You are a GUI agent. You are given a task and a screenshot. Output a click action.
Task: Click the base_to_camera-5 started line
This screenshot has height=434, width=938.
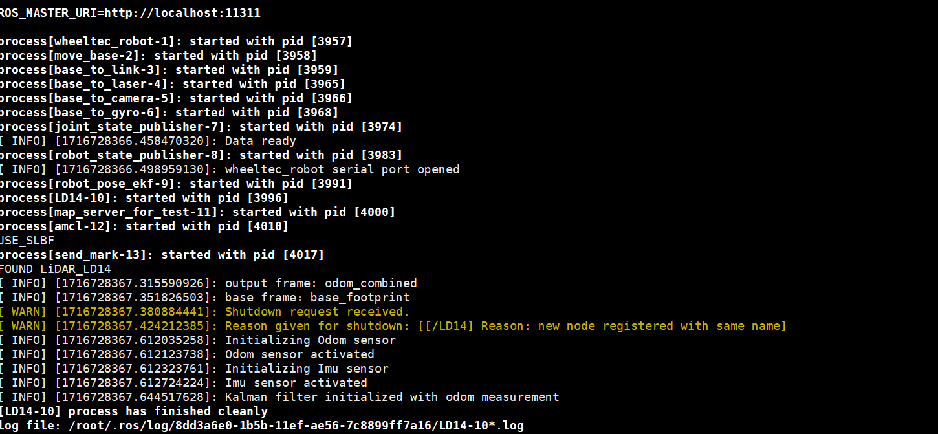click(176, 98)
